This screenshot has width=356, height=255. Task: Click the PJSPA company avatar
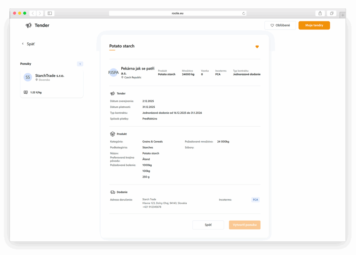(113, 73)
